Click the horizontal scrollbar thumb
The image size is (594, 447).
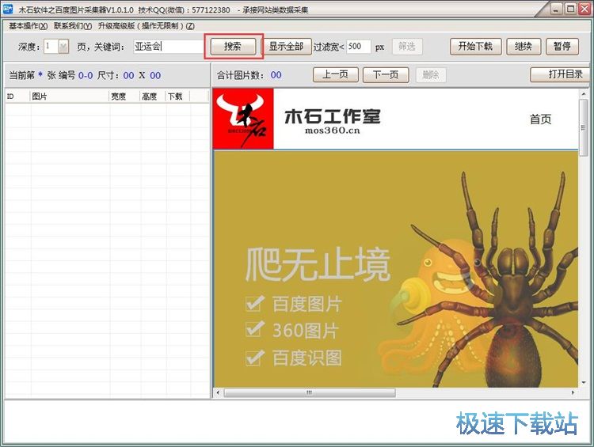pyautogui.click(x=310, y=392)
